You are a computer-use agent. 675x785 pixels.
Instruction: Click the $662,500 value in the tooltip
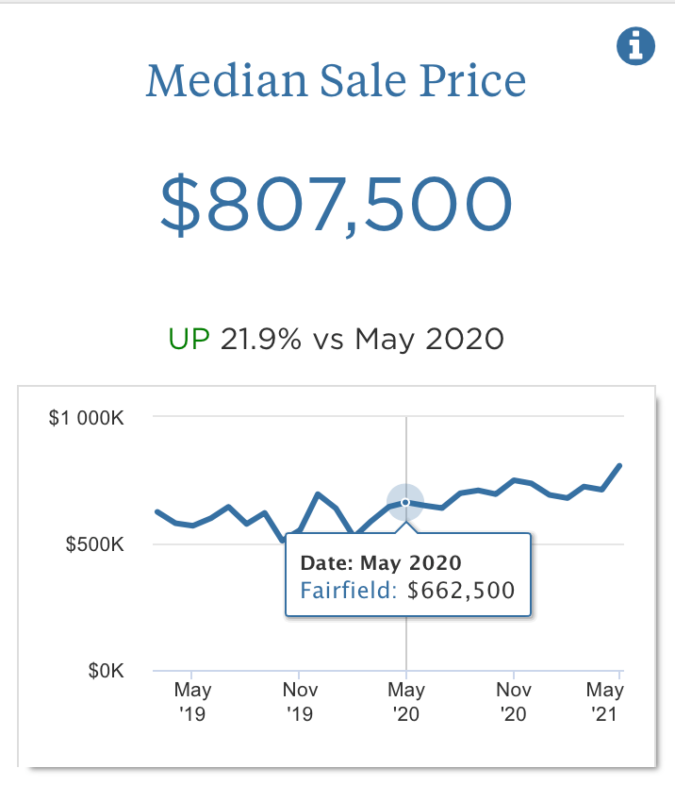coord(461,592)
